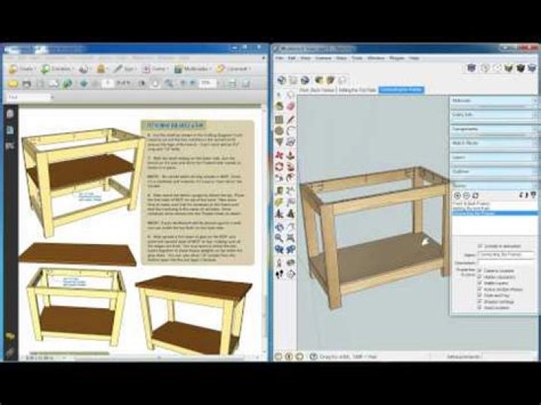
Task: Click the Acrobat Collaborate button
Action: point(84,68)
